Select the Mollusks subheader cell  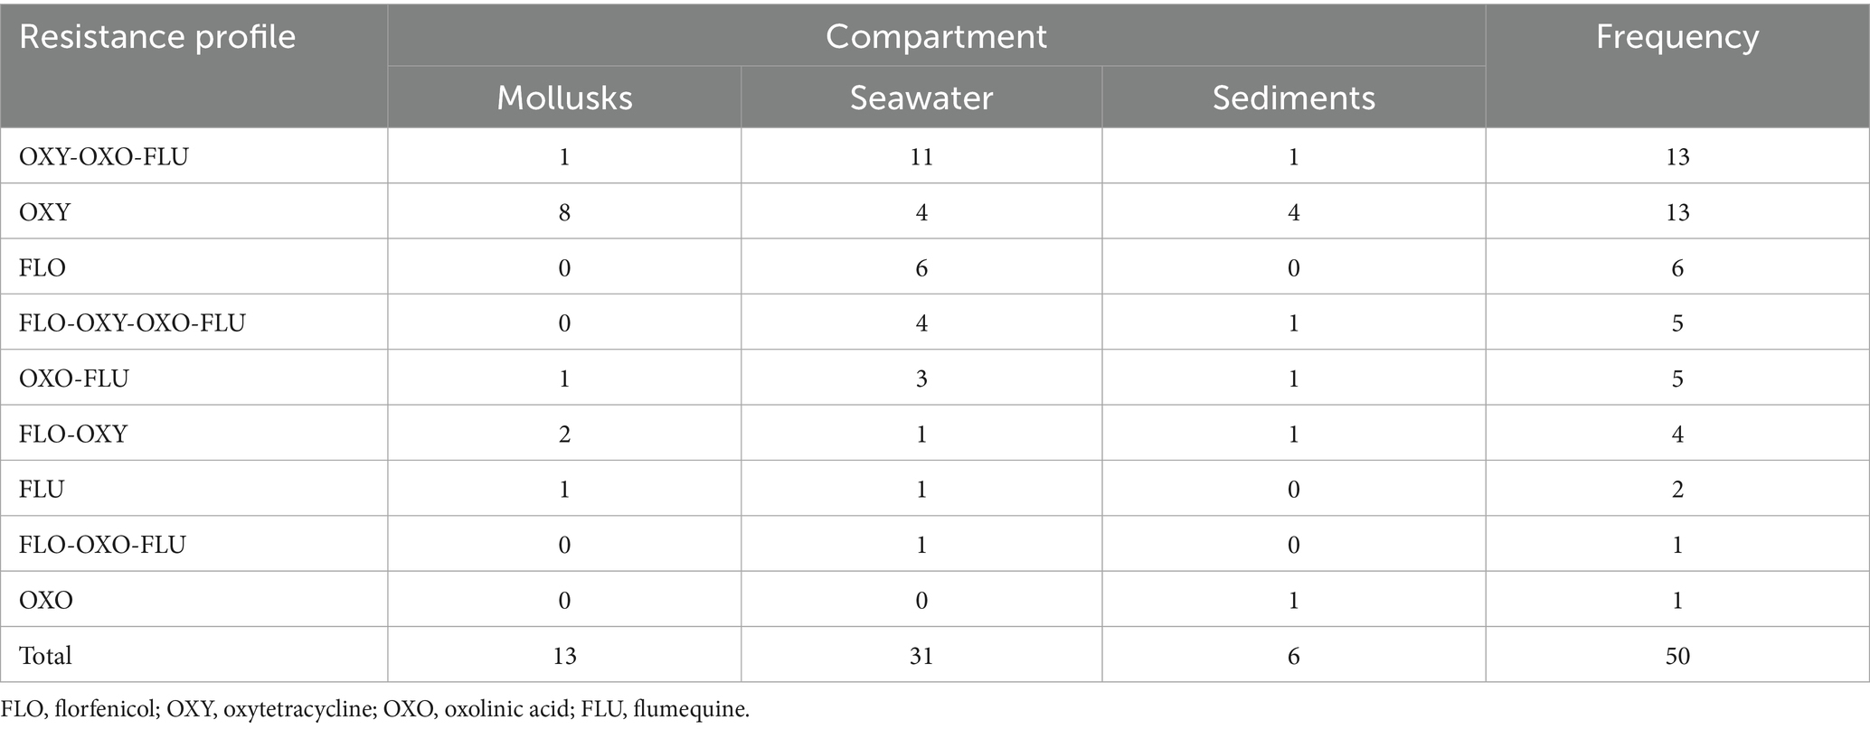564,98
